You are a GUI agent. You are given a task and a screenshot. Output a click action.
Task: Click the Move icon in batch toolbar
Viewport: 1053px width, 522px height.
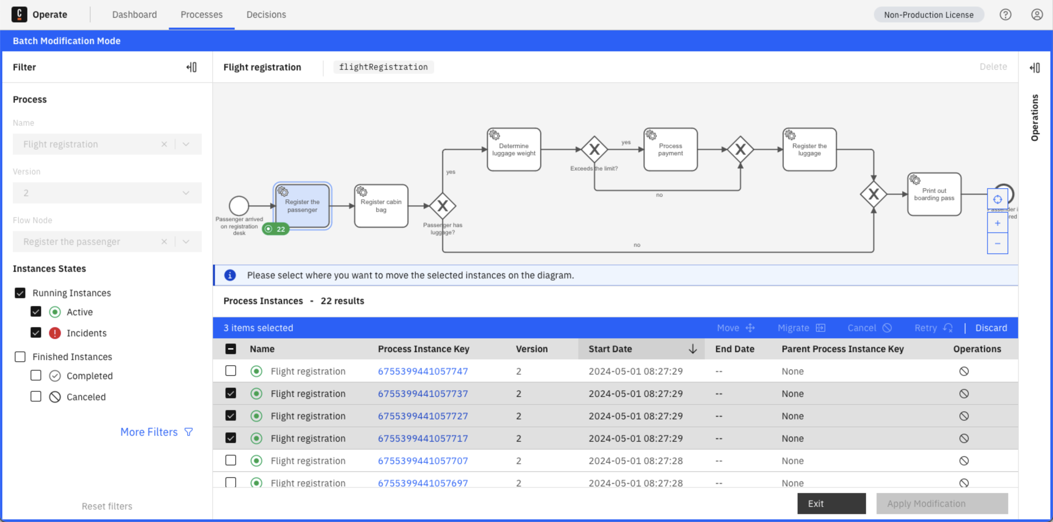(750, 328)
